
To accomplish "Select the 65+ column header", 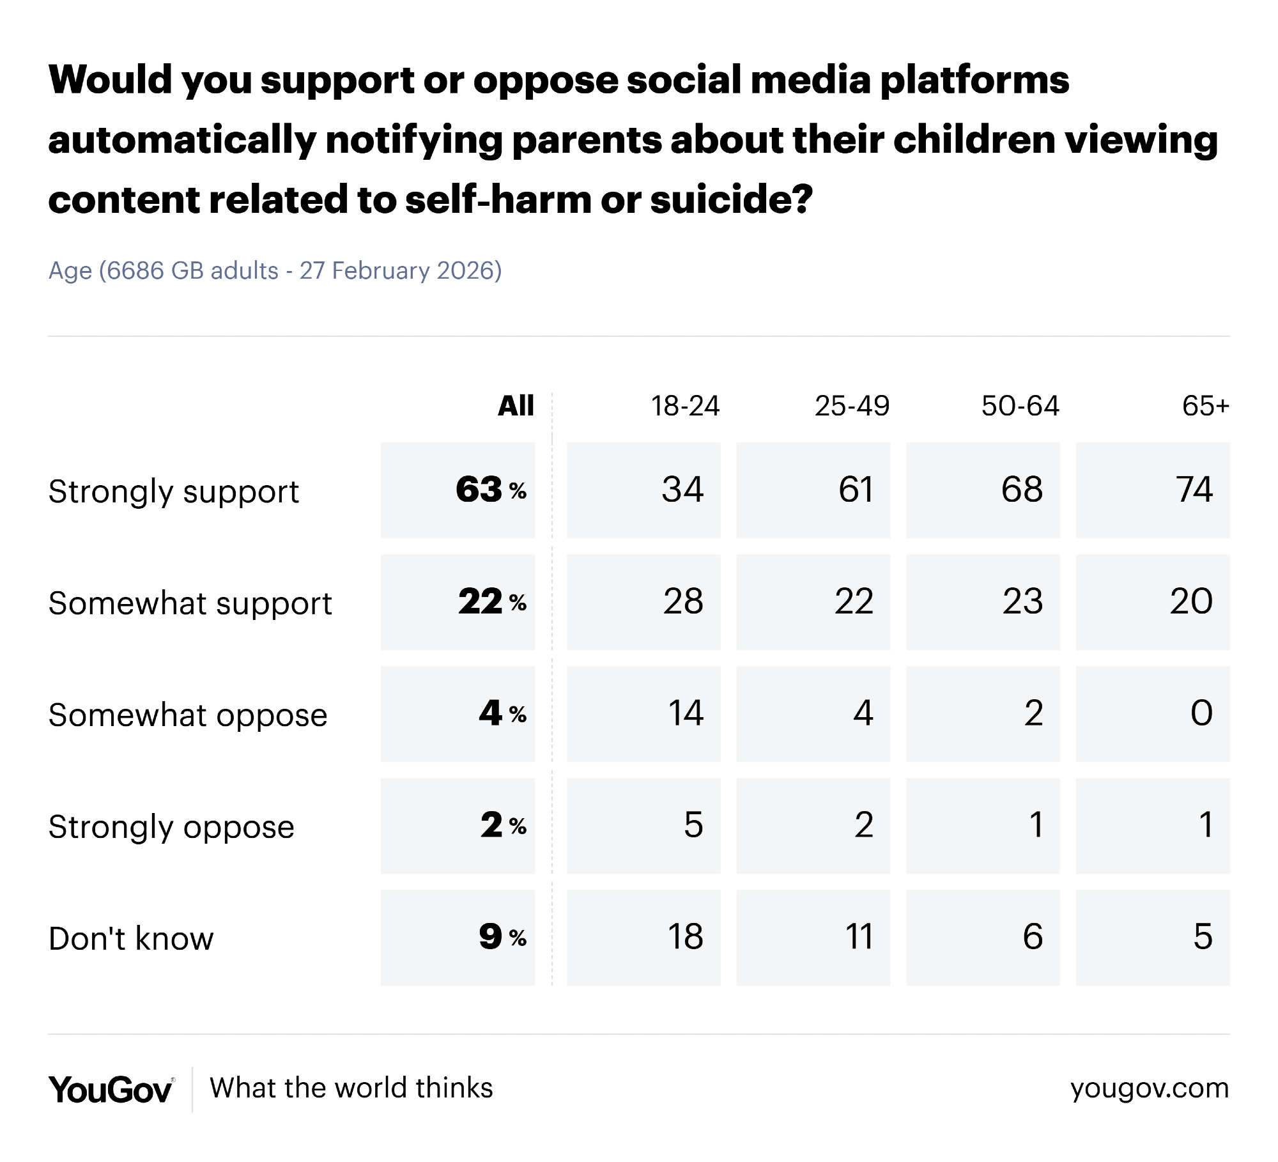I will pos(1205,406).
